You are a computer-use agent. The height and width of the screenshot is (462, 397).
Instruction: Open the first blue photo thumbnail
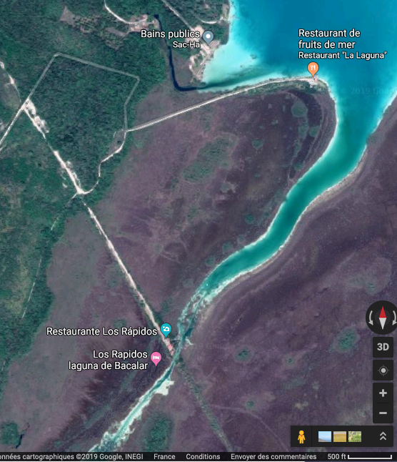(x=325, y=436)
